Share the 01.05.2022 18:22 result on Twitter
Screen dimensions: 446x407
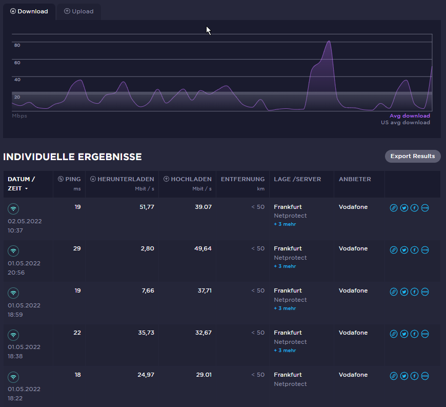point(404,376)
